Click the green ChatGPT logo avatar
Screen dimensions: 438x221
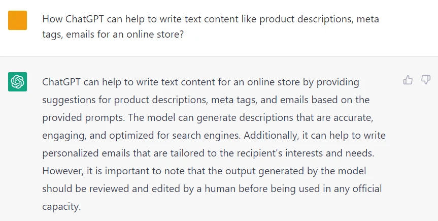18,82
